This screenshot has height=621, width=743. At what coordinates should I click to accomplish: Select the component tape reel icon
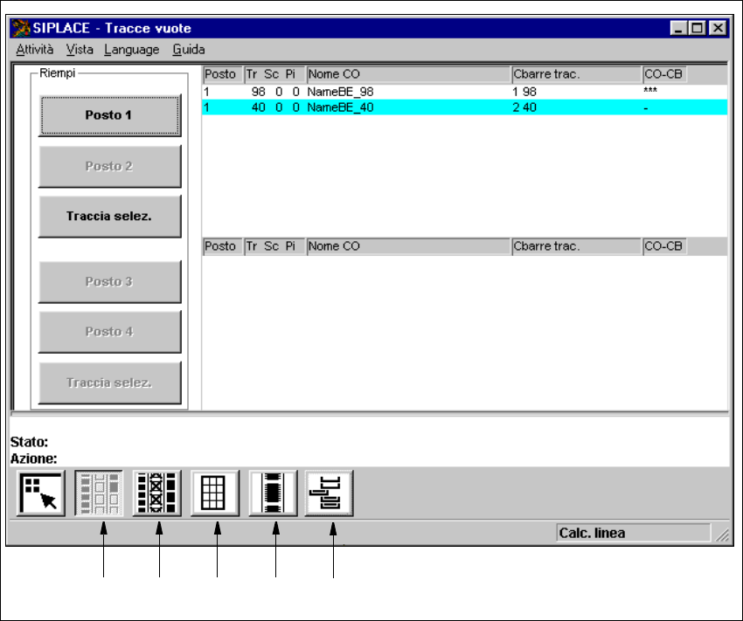[x=273, y=493]
